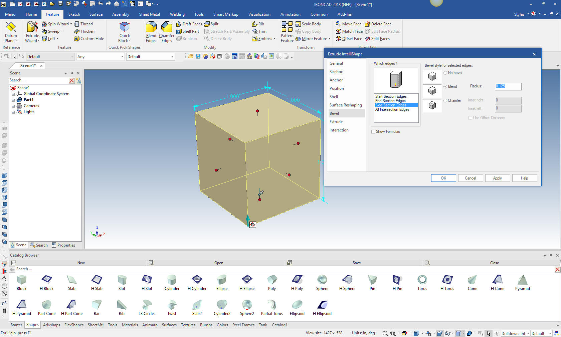Select the Match Face tool

(349, 31)
